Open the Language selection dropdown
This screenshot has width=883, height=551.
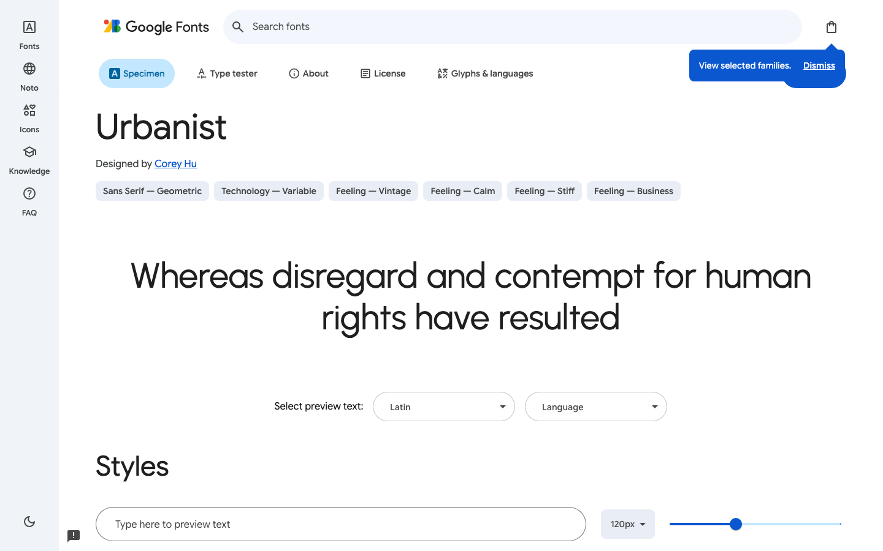(595, 407)
